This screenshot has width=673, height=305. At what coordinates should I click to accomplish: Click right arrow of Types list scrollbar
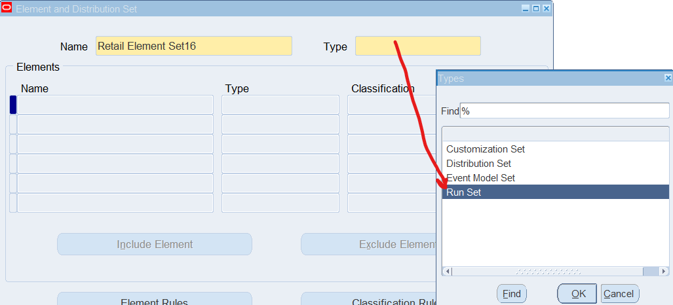pos(664,271)
